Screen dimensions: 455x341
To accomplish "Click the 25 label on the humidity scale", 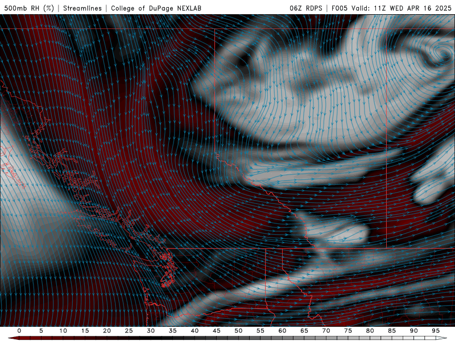I will click(x=129, y=331).
